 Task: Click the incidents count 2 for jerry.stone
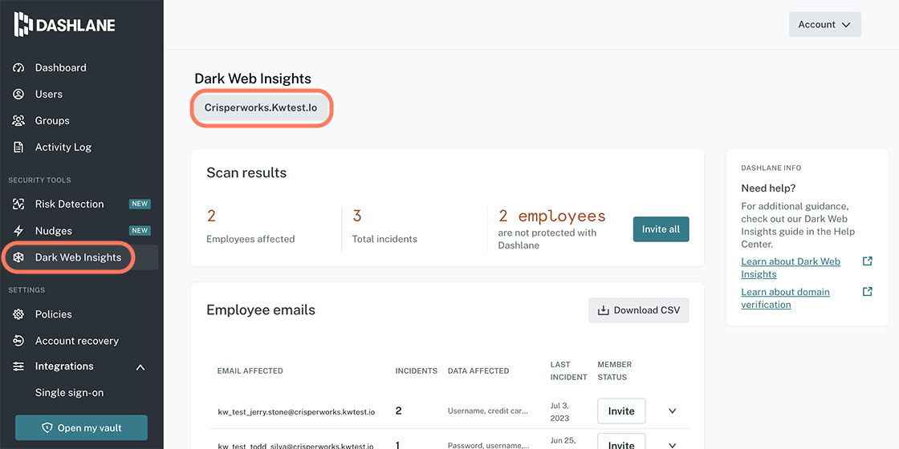click(x=398, y=411)
